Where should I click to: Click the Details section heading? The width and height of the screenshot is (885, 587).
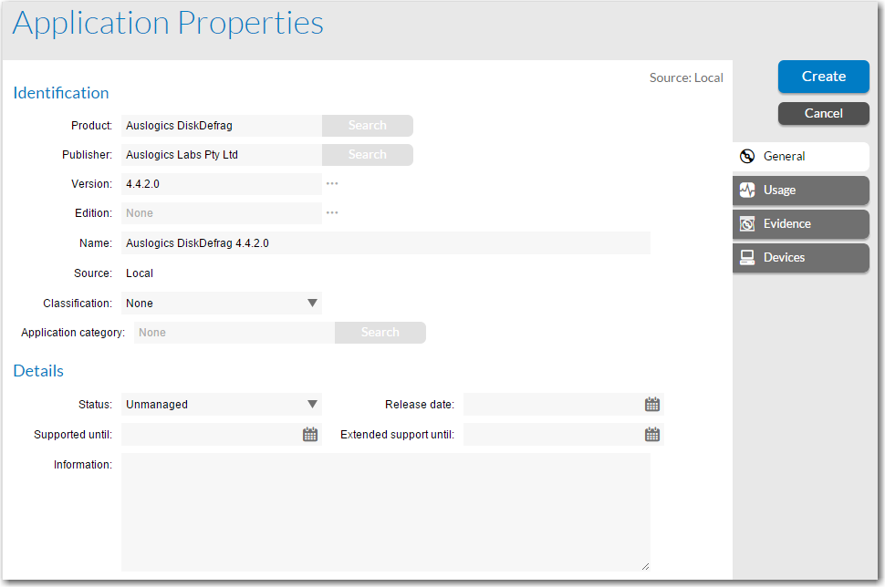point(38,370)
